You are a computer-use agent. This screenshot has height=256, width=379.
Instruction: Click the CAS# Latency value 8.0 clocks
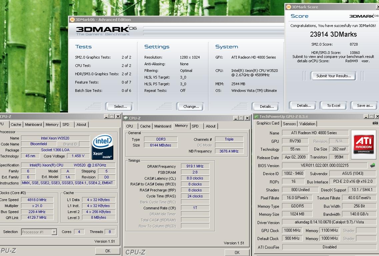click(195, 178)
